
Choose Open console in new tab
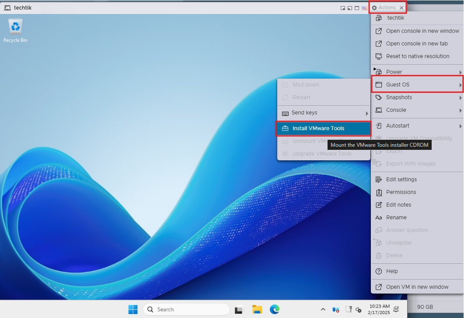(x=417, y=43)
